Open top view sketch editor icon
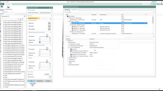This screenshot has height=91, width=163. (49, 26)
